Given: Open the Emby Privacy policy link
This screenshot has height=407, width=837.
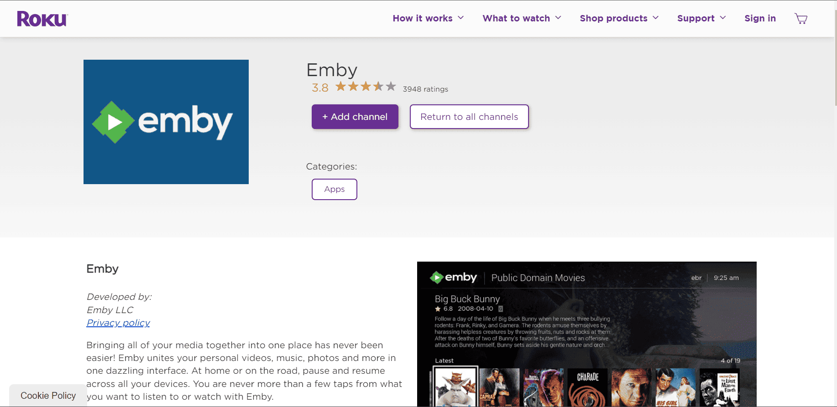Looking at the screenshot, I should tap(118, 323).
